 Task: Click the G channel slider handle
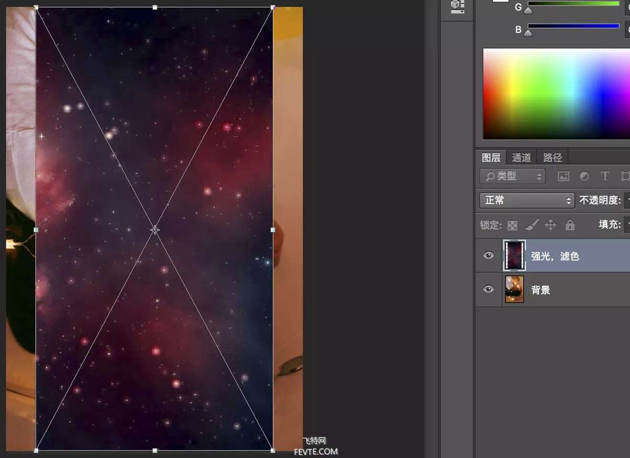(x=528, y=10)
